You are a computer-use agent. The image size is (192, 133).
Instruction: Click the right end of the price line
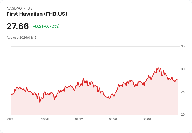(x=178, y=80)
